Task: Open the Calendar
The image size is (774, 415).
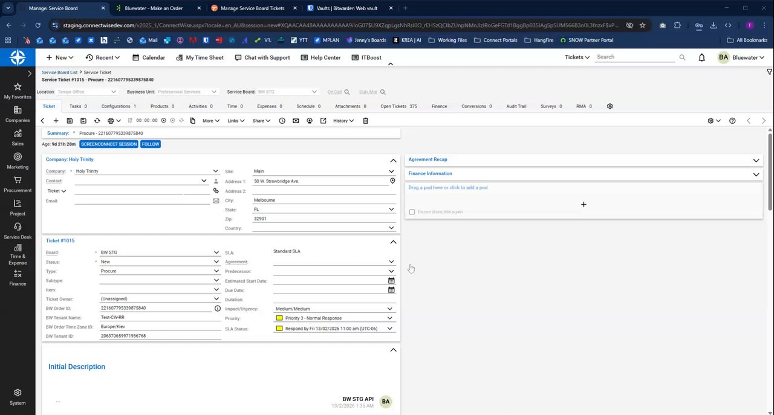Action: coord(148,57)
